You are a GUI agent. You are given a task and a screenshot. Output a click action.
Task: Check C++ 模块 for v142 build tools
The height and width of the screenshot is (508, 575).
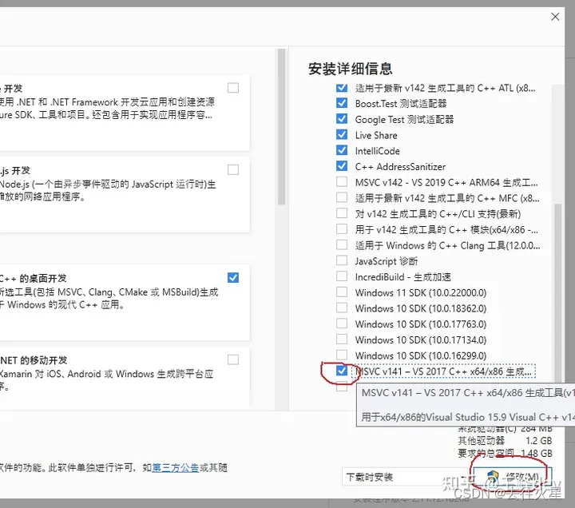[342, 229]
